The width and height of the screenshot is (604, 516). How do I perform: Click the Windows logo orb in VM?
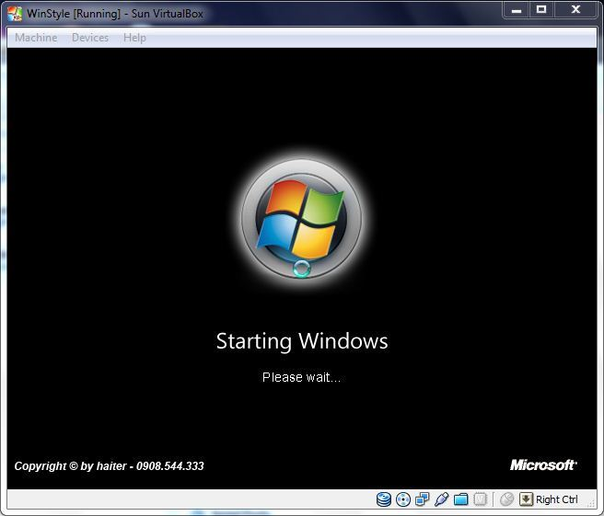[302, 219]
